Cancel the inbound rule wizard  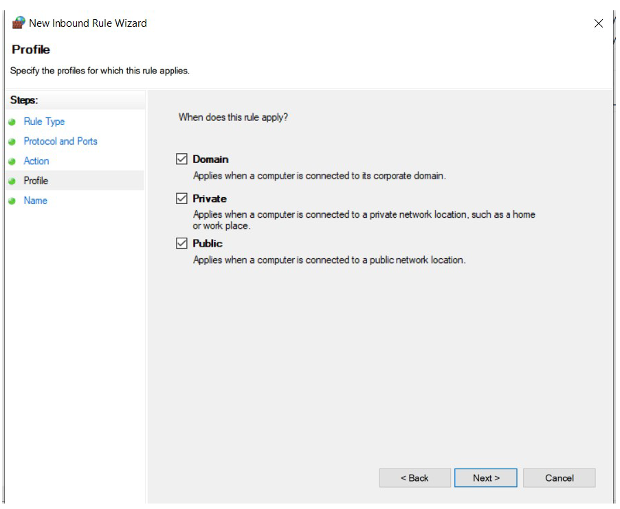tap(559, 478)
